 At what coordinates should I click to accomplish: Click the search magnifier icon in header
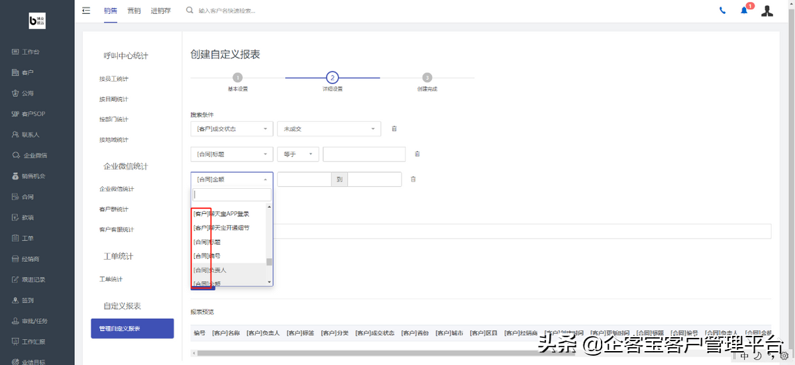(190, 11)
